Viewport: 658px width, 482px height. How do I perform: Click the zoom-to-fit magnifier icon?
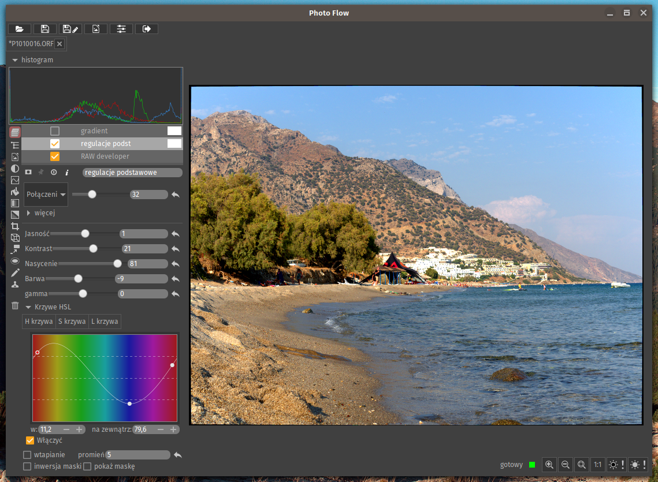582,464
